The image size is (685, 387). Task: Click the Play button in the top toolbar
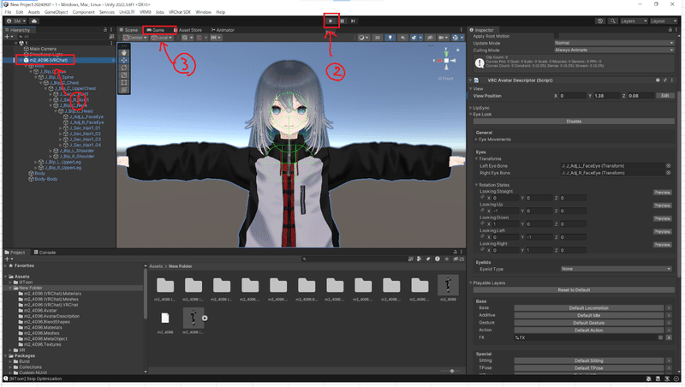[331, 21]
